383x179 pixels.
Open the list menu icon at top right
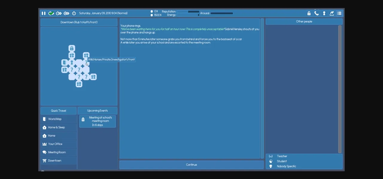click(x=339, y=13)
